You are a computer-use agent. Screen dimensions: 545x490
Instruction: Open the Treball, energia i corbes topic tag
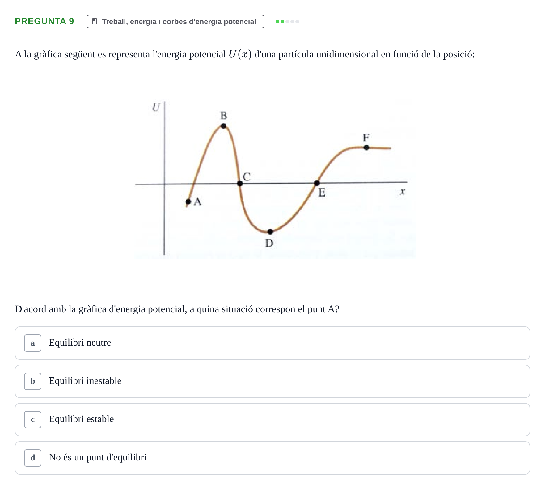click(175, 22)
